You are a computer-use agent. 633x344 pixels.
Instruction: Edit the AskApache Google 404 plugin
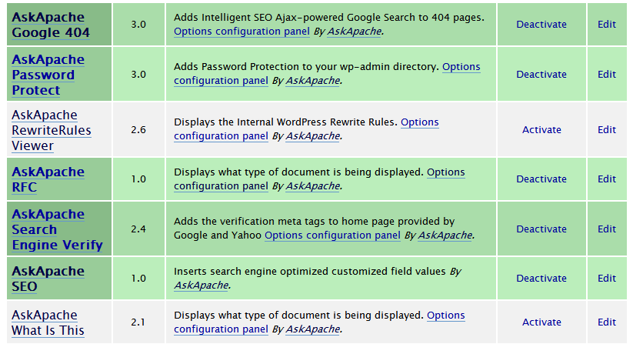[607, 24]
